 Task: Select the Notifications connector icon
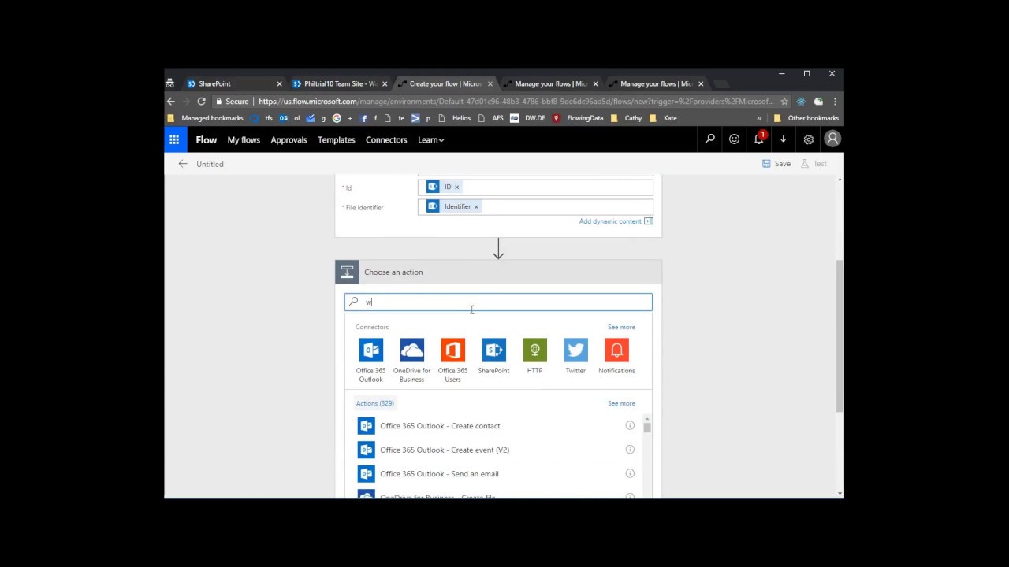coord(616,350)
